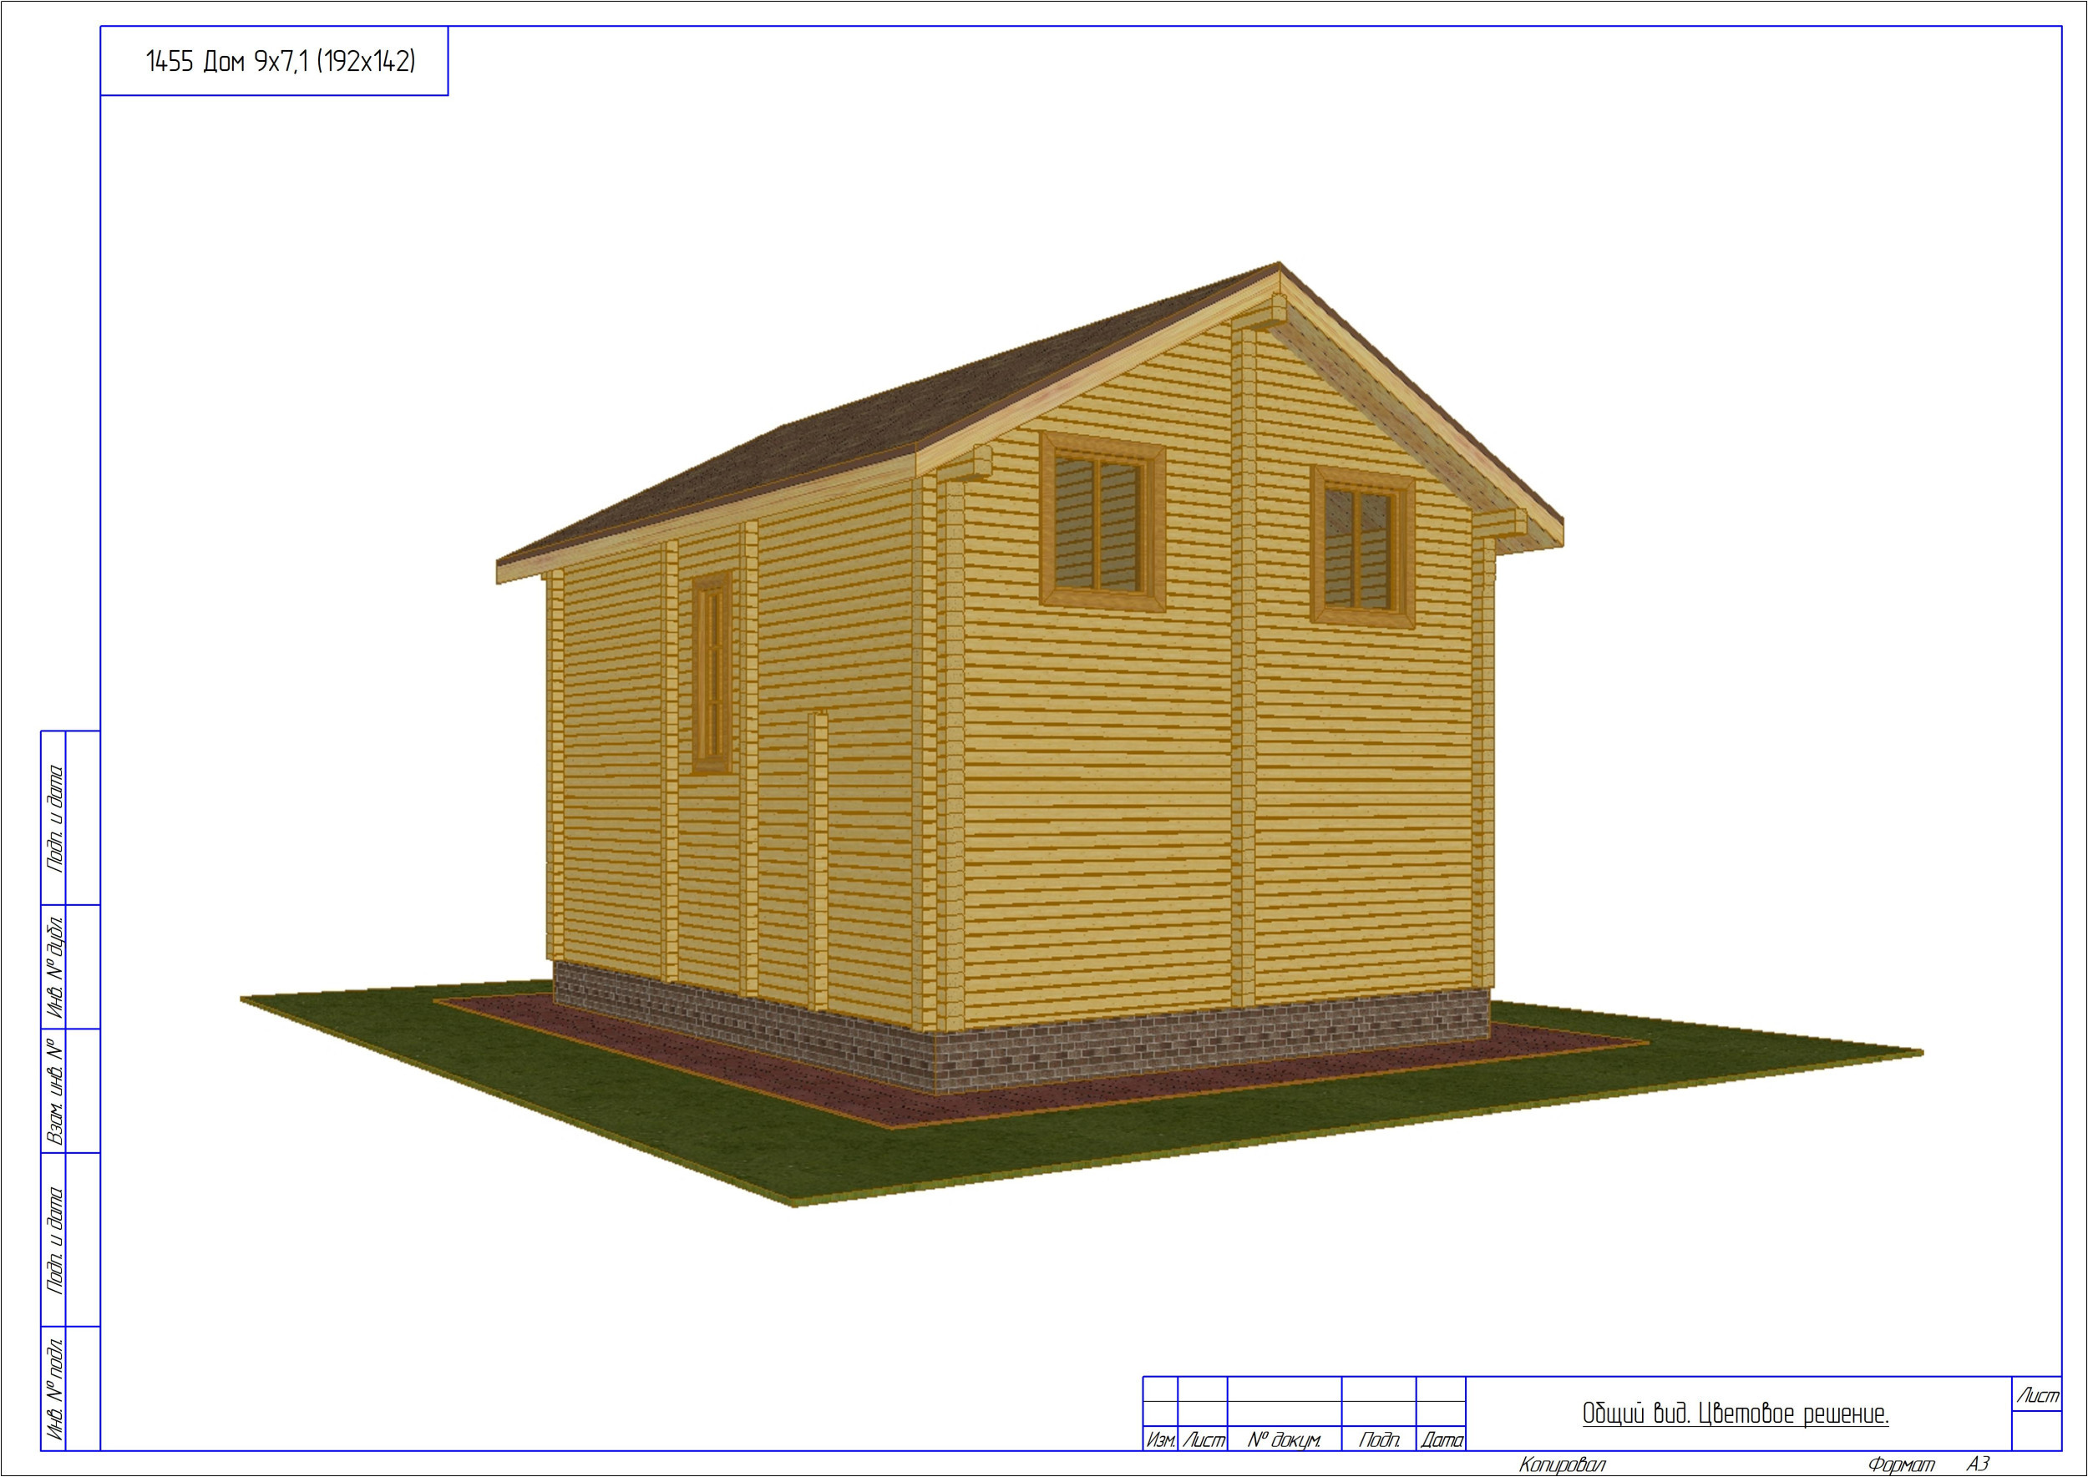Click the right gable window of the house
This screenshot has height=1477, width=2088.
(1362, 548)
